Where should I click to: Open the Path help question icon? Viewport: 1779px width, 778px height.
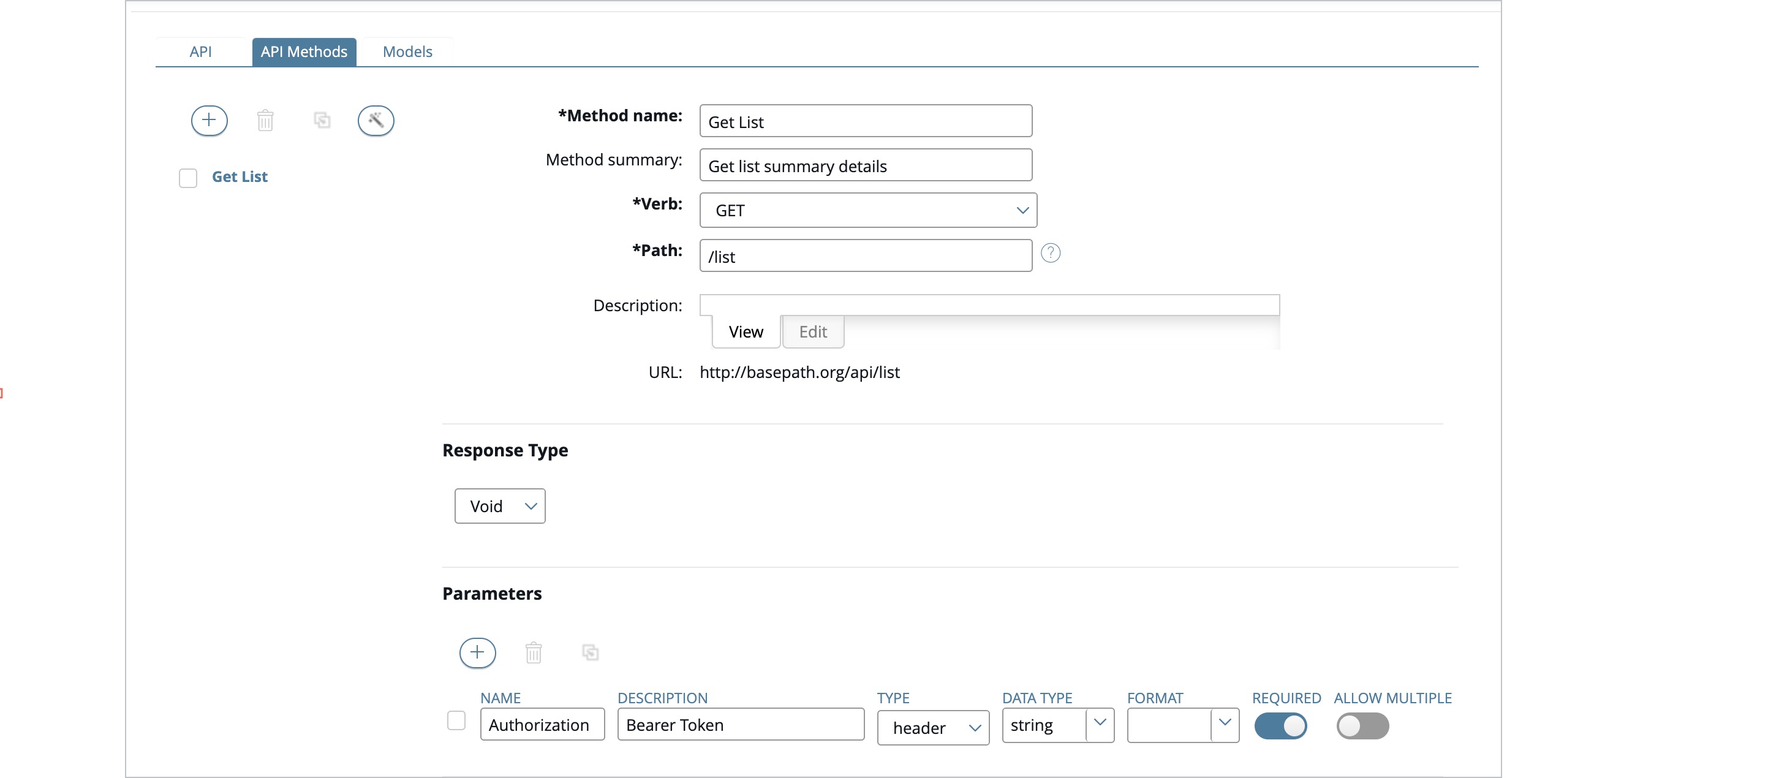(1050, 254)
